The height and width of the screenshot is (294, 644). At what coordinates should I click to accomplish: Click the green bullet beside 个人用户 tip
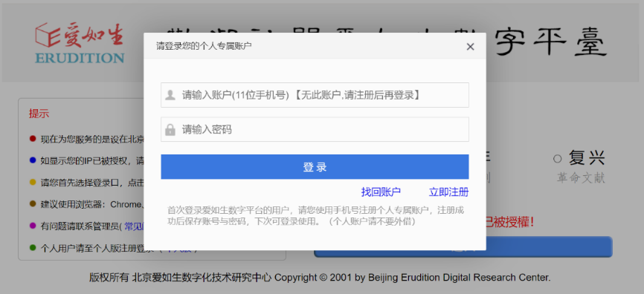(33, 247)
